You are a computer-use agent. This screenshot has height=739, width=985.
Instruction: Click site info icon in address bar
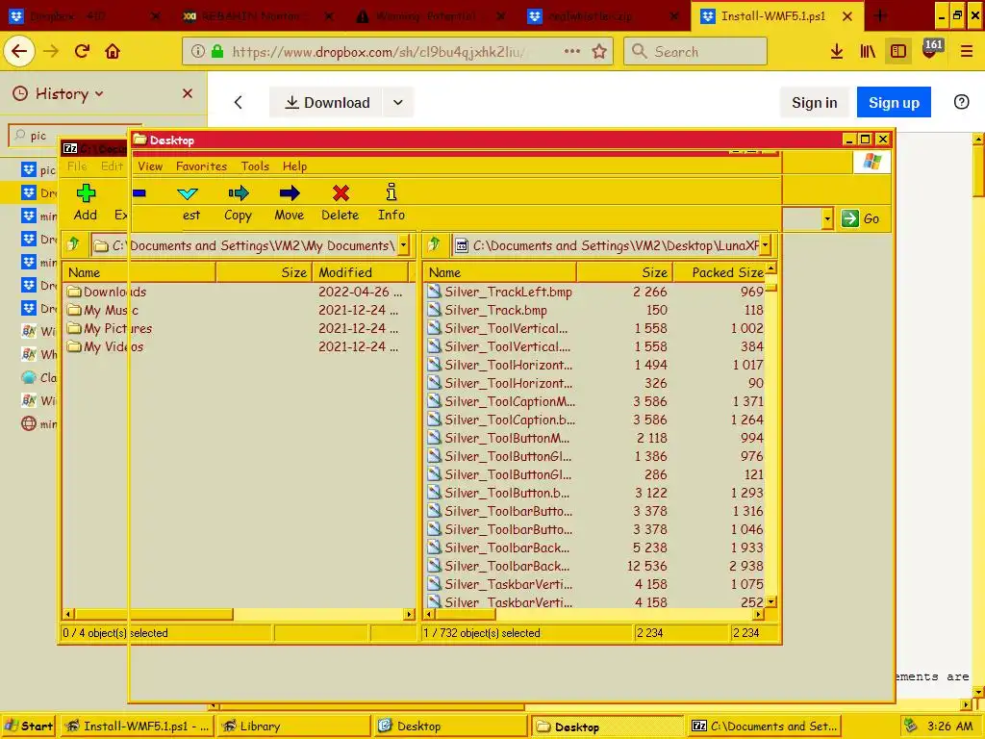198,52
